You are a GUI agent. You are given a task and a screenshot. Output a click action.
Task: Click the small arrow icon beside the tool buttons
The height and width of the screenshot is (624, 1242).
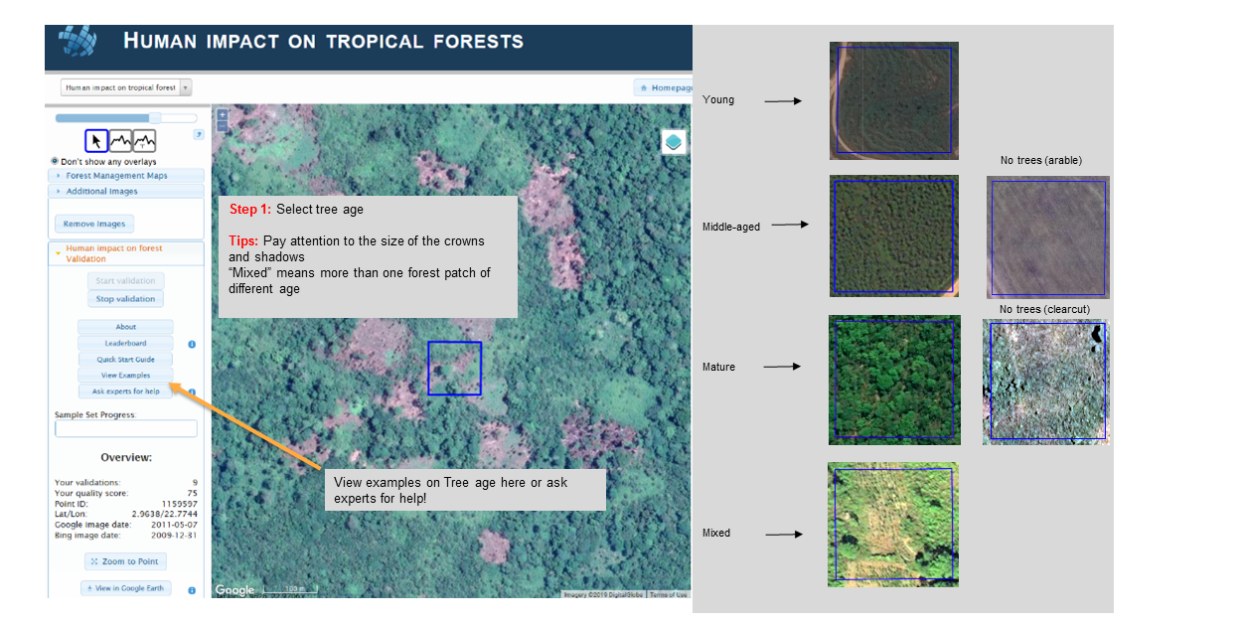pos(199,134)
